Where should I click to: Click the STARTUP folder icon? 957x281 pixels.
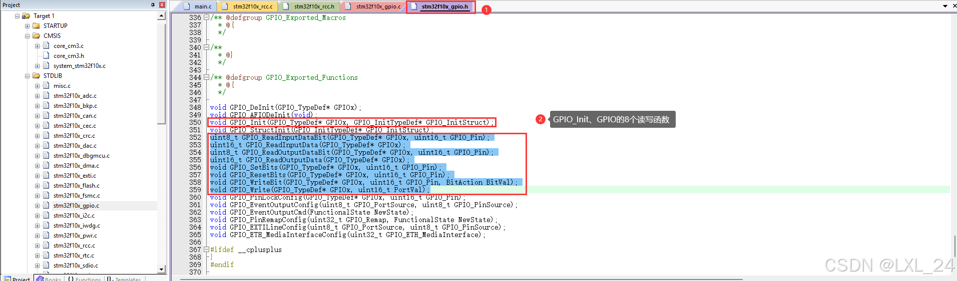pos(36,25)
